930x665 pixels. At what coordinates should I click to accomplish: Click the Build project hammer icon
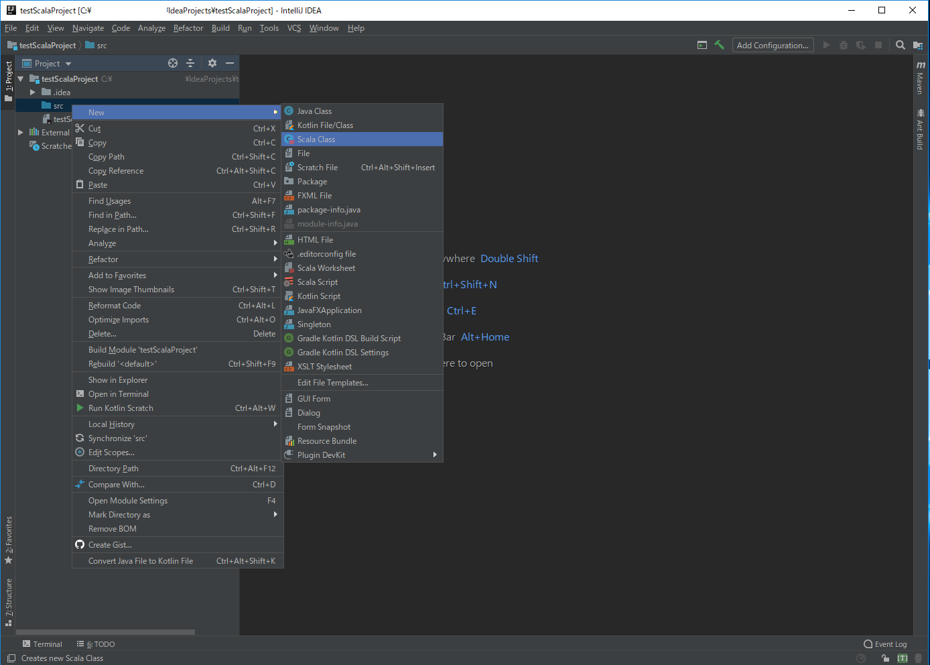point(719,45)
